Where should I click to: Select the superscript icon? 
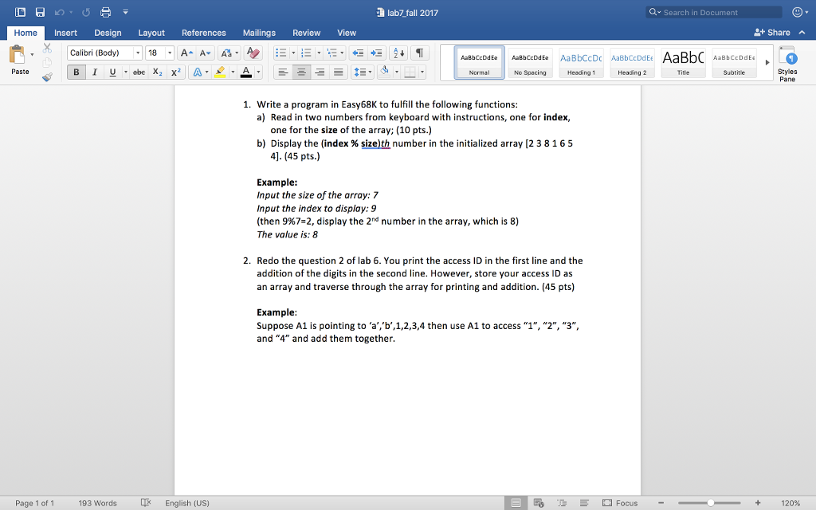click(x=176, y=71)
